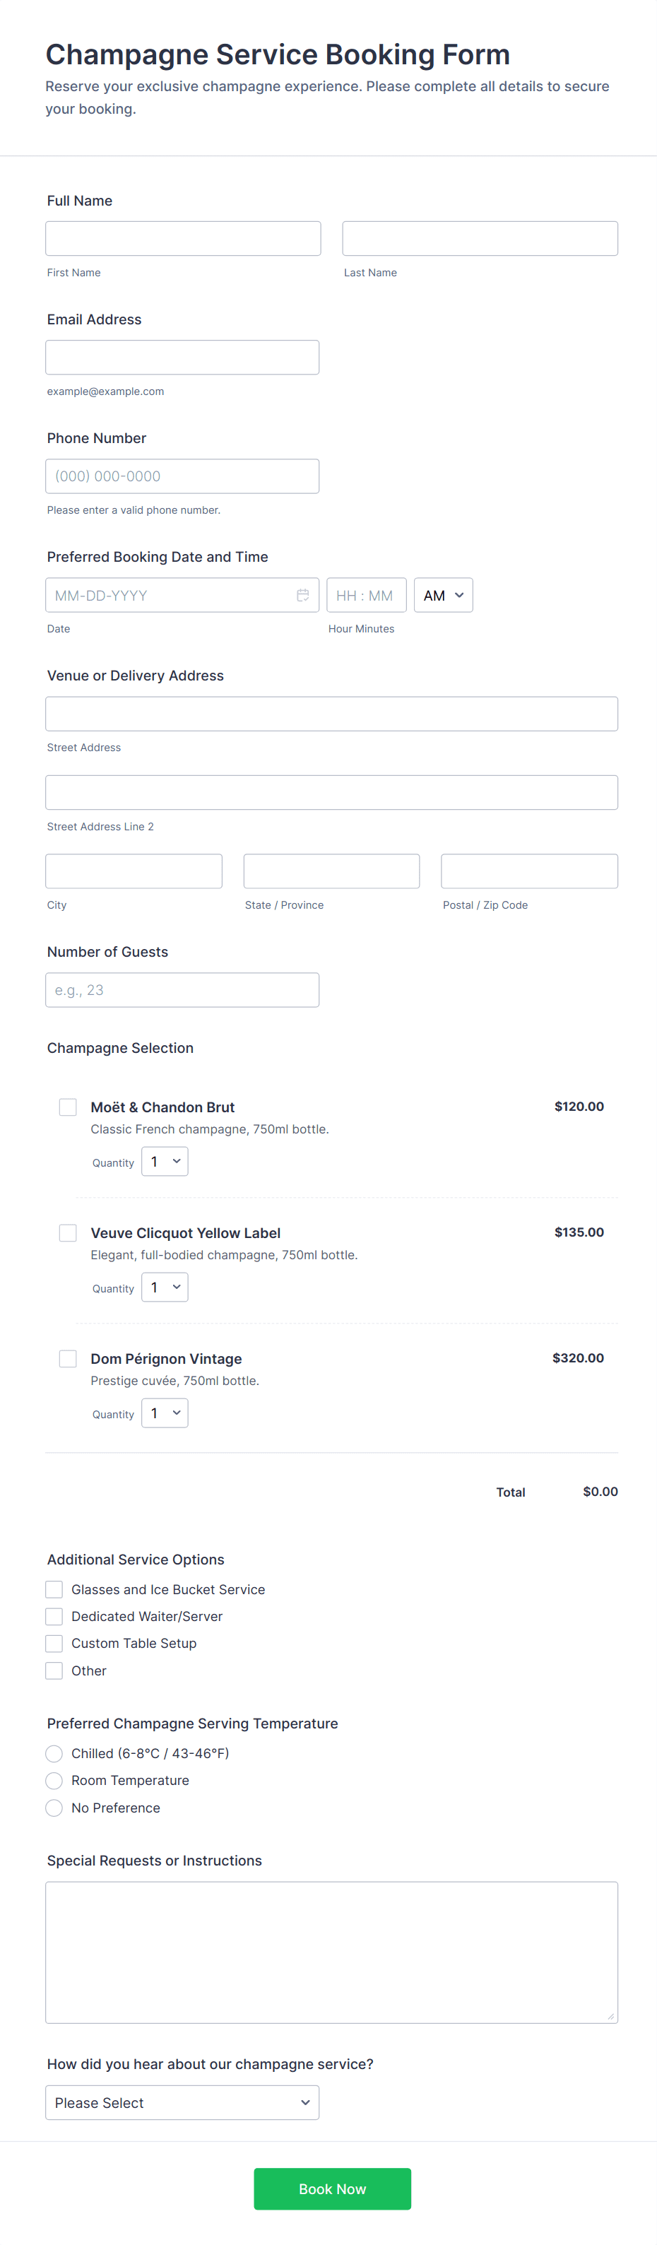Check the Moët & Chandon Brut checkbox
Viewport: 657px width, 2245px height.
68,1107
